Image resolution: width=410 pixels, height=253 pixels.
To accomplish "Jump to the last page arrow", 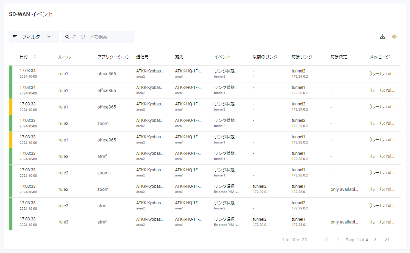I will [x=387, y=240].
